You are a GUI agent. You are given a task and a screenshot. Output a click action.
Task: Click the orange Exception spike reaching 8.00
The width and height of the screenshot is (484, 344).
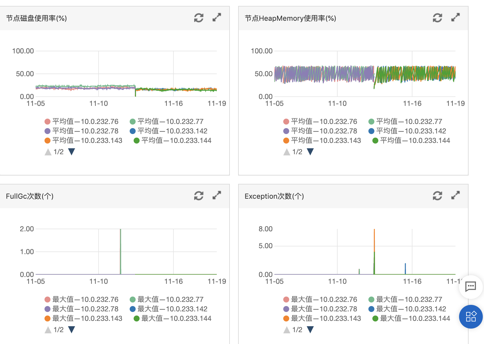pyautogui.click(x=374, y=240)
